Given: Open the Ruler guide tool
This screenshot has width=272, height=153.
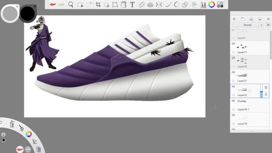Looking at the screenshot, I should (x=142, y=5).
